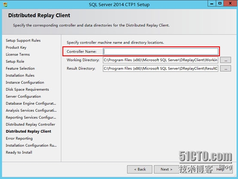Viewport: 238px width, 179px height.
Task: Select Setup Role step
Action: (15, 61)
